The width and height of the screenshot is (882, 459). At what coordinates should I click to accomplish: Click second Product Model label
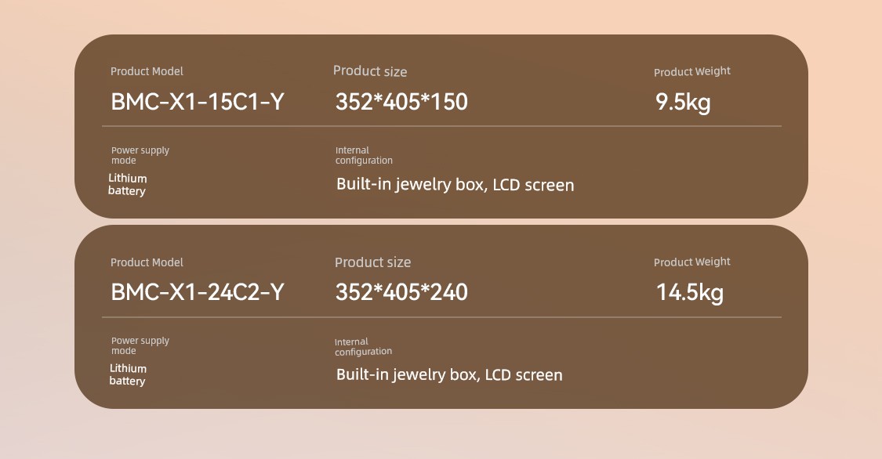[x=147, y=262]
